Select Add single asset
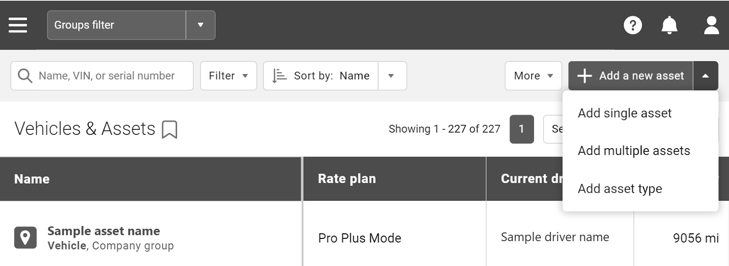 (x=624, y=113)
